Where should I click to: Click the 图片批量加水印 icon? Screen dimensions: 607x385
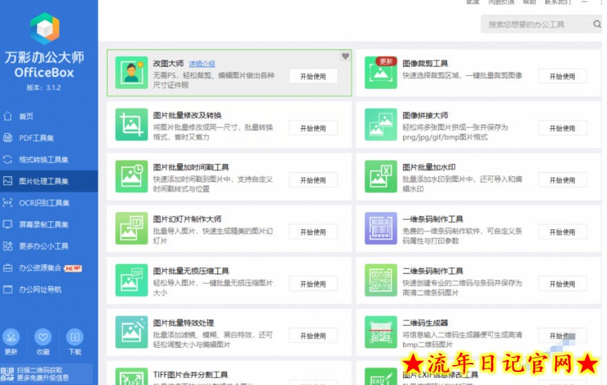pos(380,176)
